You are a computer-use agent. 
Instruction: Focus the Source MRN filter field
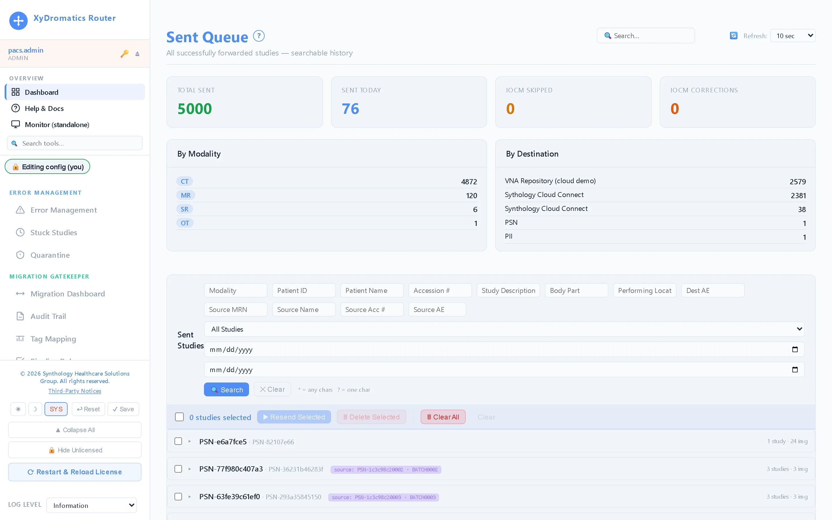pos(235,309)
